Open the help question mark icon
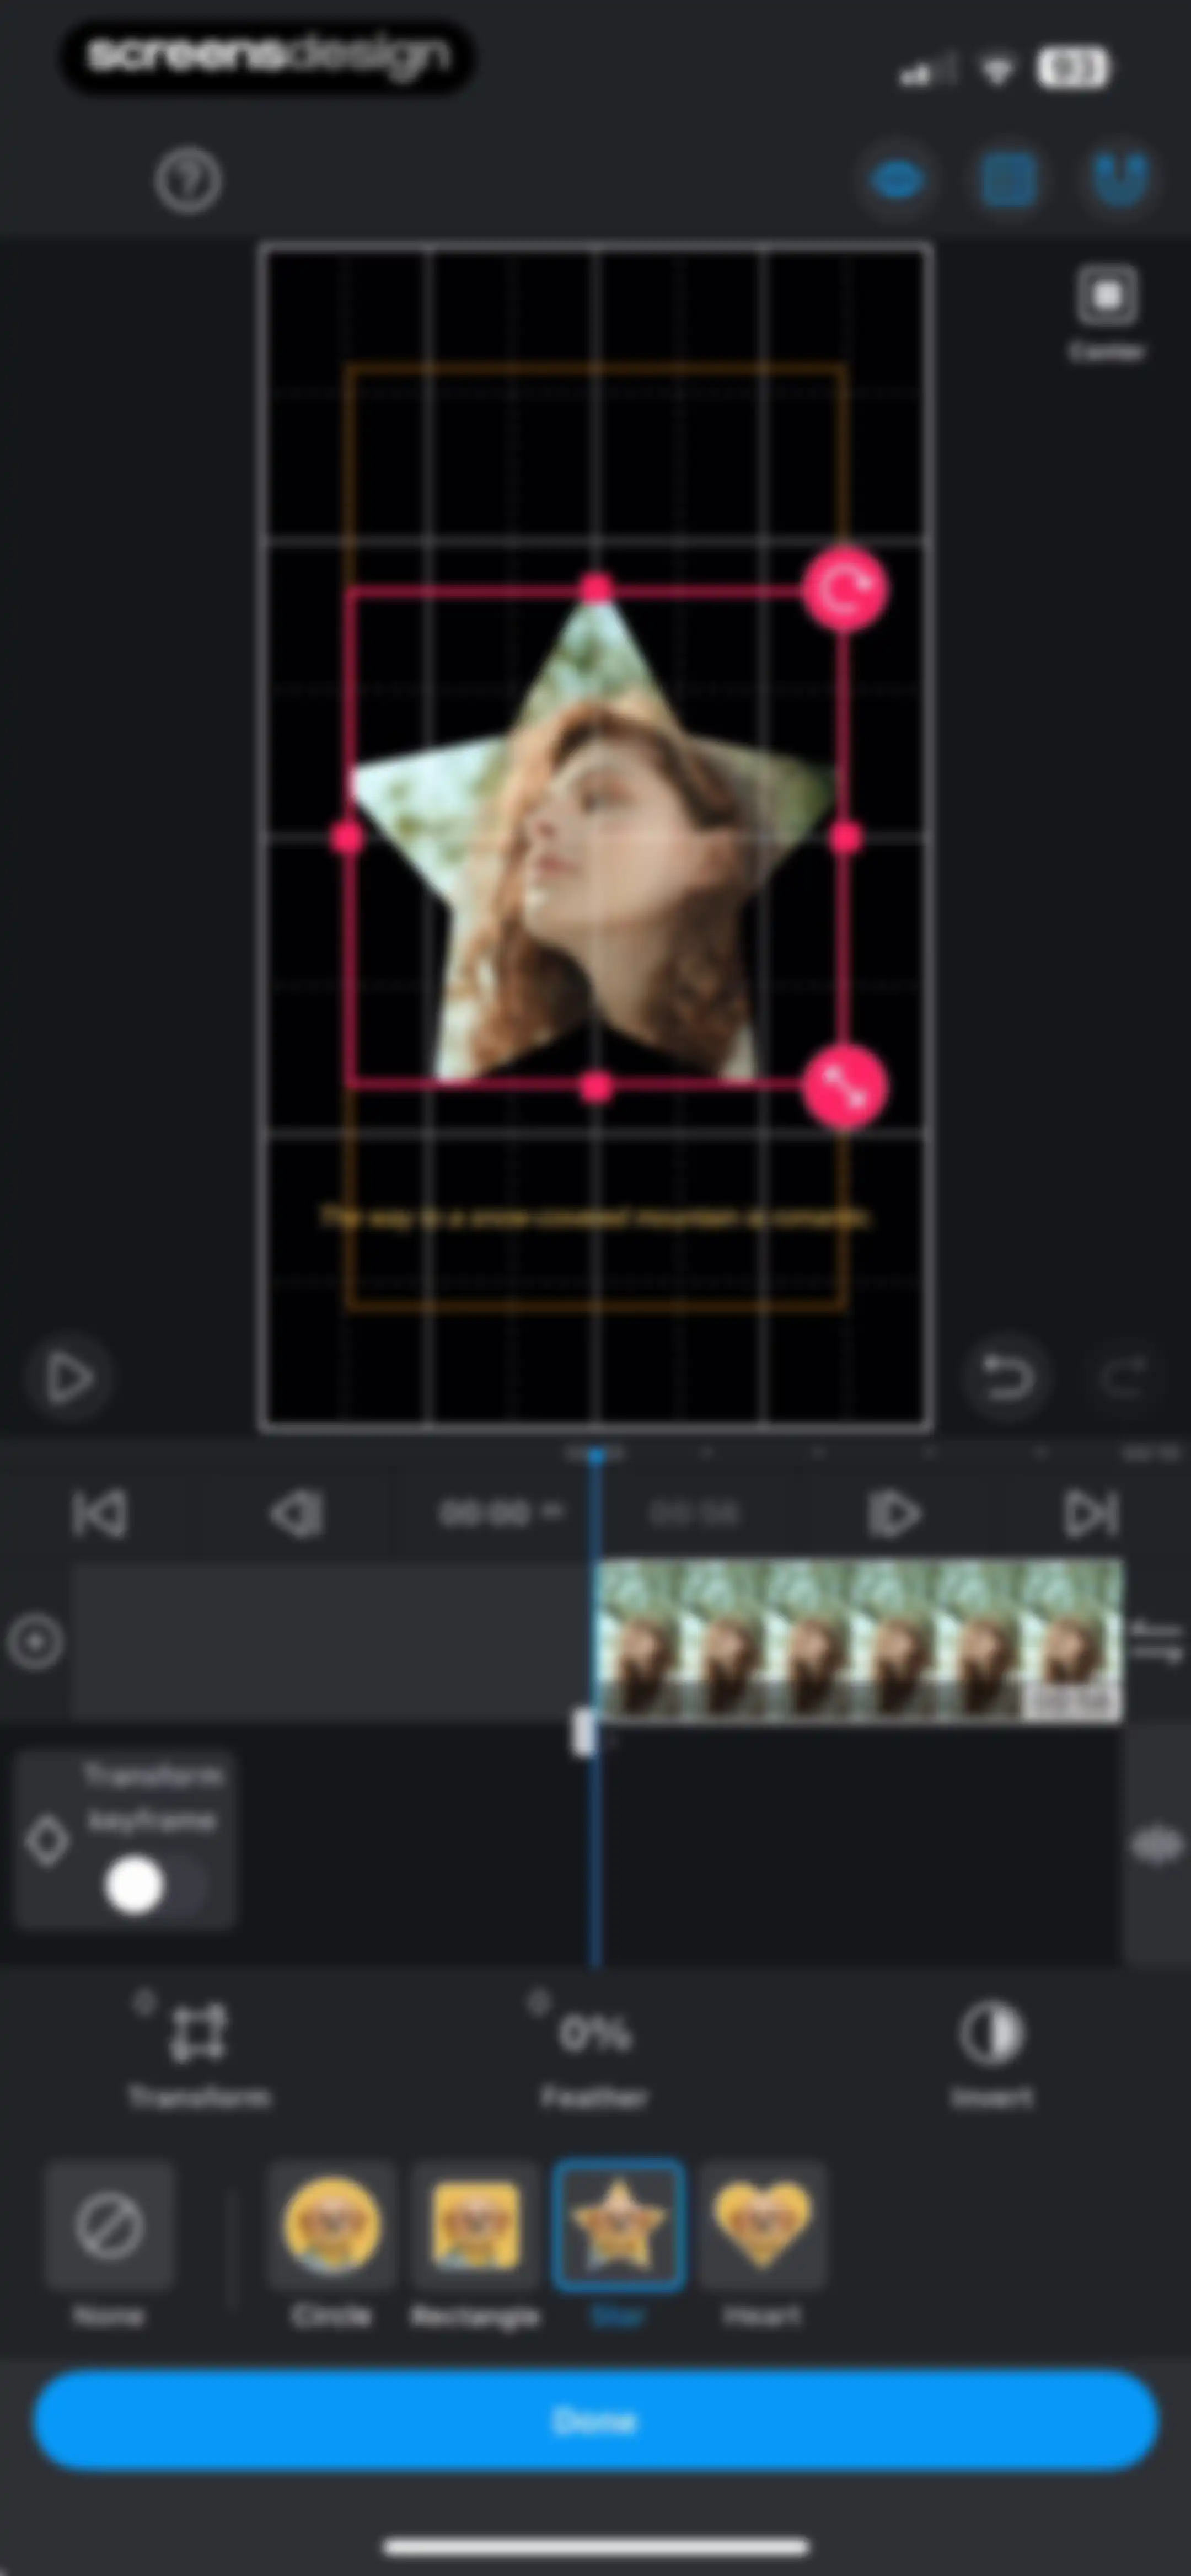Image resolution: width=1191 pixels, height=2576 pixels. pyautogui.click(x=188, y=181)
